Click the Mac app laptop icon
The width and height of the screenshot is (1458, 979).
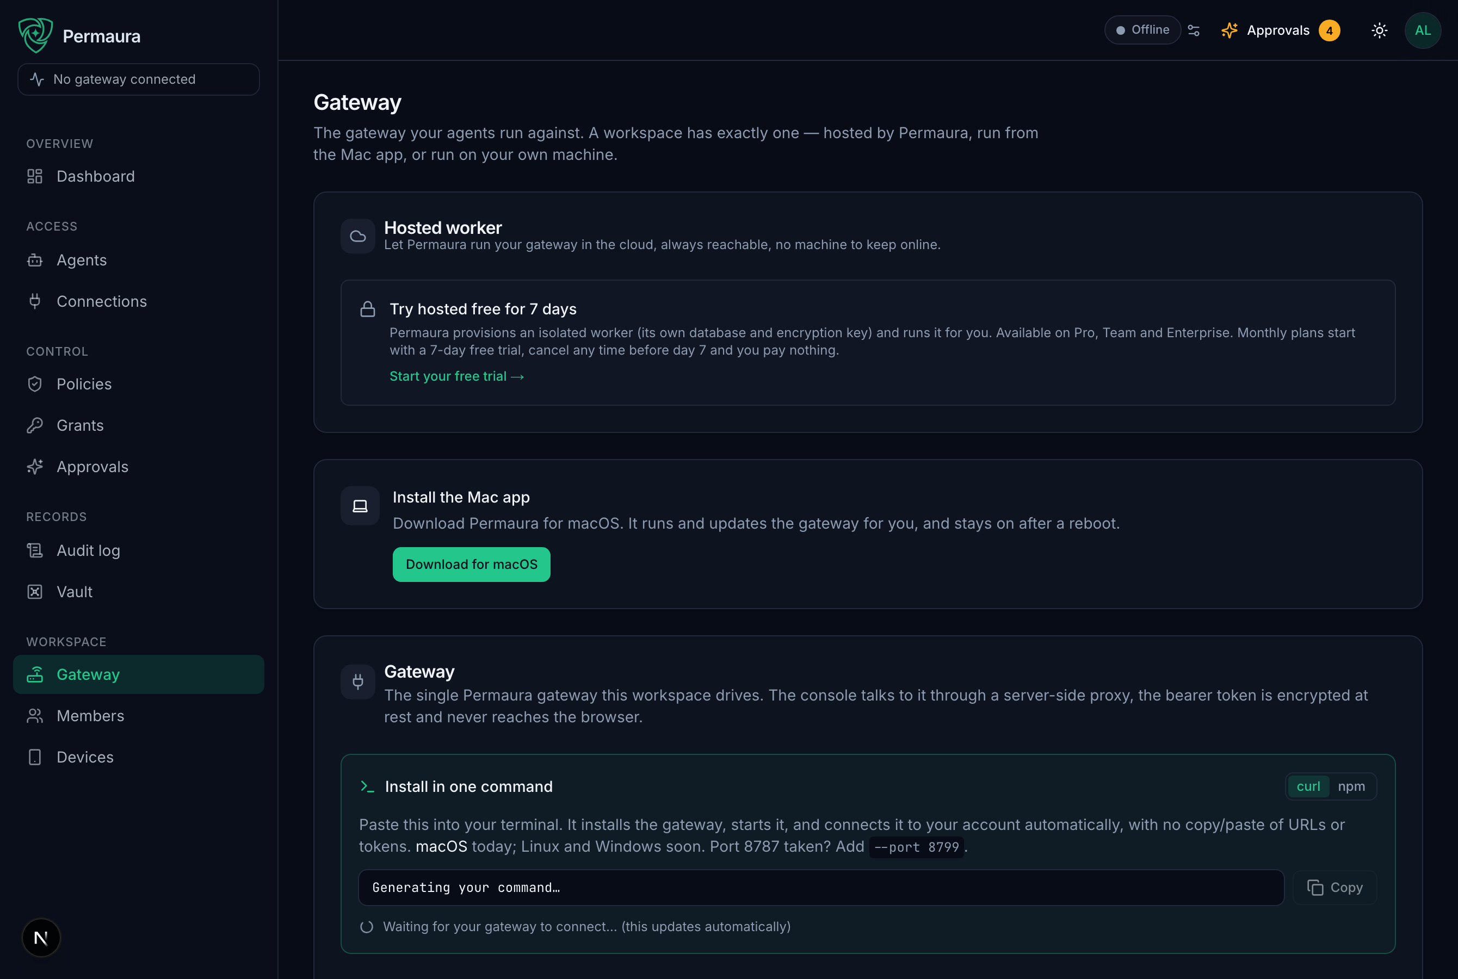360,506
